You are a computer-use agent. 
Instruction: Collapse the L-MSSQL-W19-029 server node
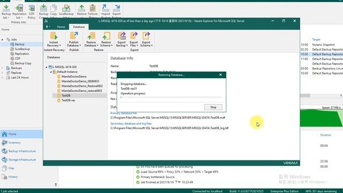tap(47, 67)
